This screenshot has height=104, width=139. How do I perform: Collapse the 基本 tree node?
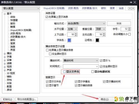5,14
